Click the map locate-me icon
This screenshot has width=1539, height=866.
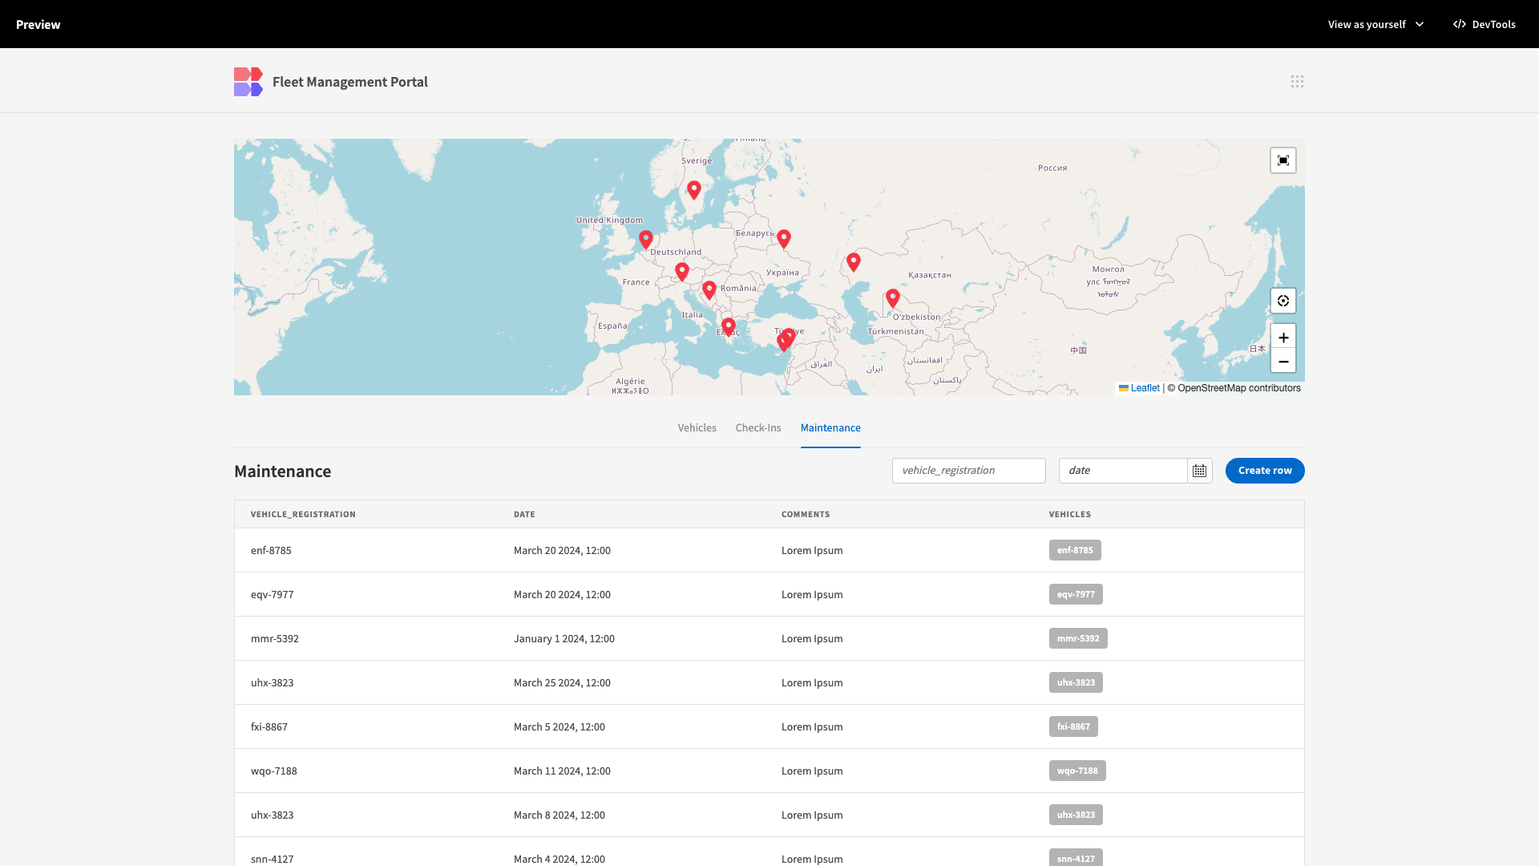tap(1283, 301)
